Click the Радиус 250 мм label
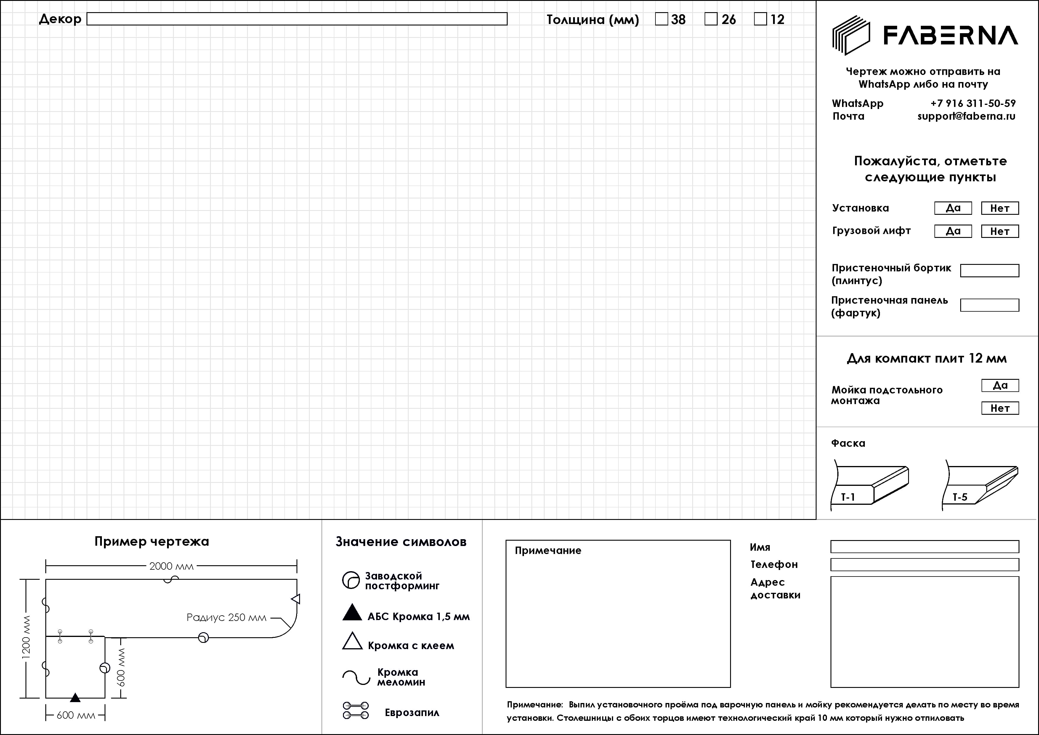Viewport: 1039px width, 735px height. pos(226,617)
